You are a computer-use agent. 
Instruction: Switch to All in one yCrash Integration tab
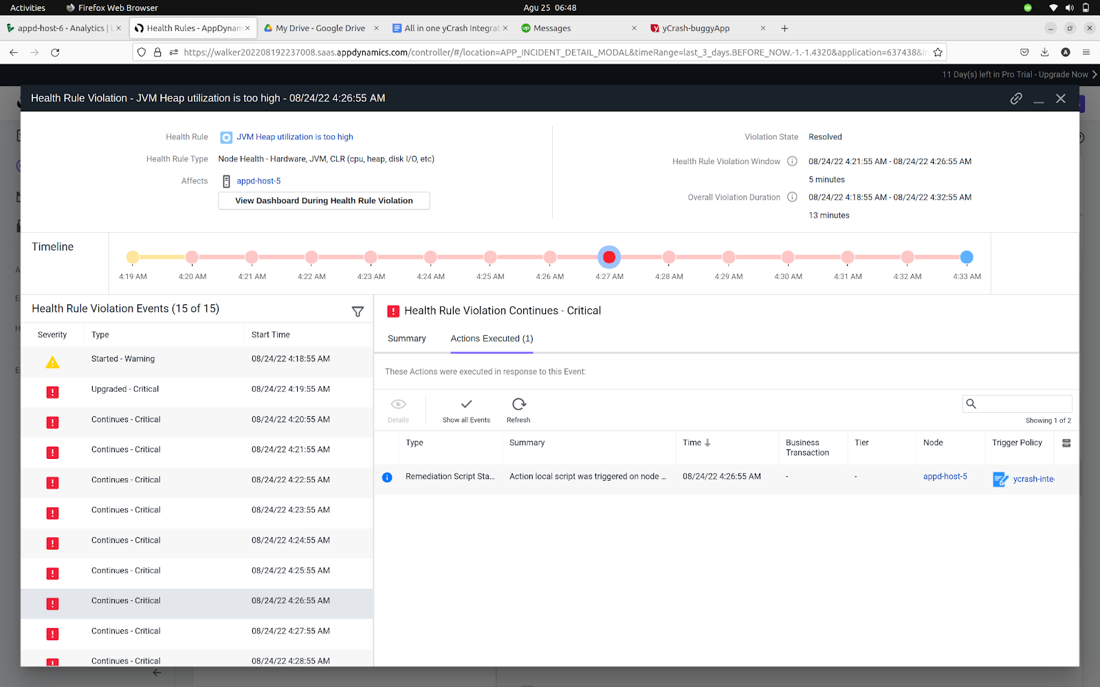pyautogui.click(x=450, y=28)
